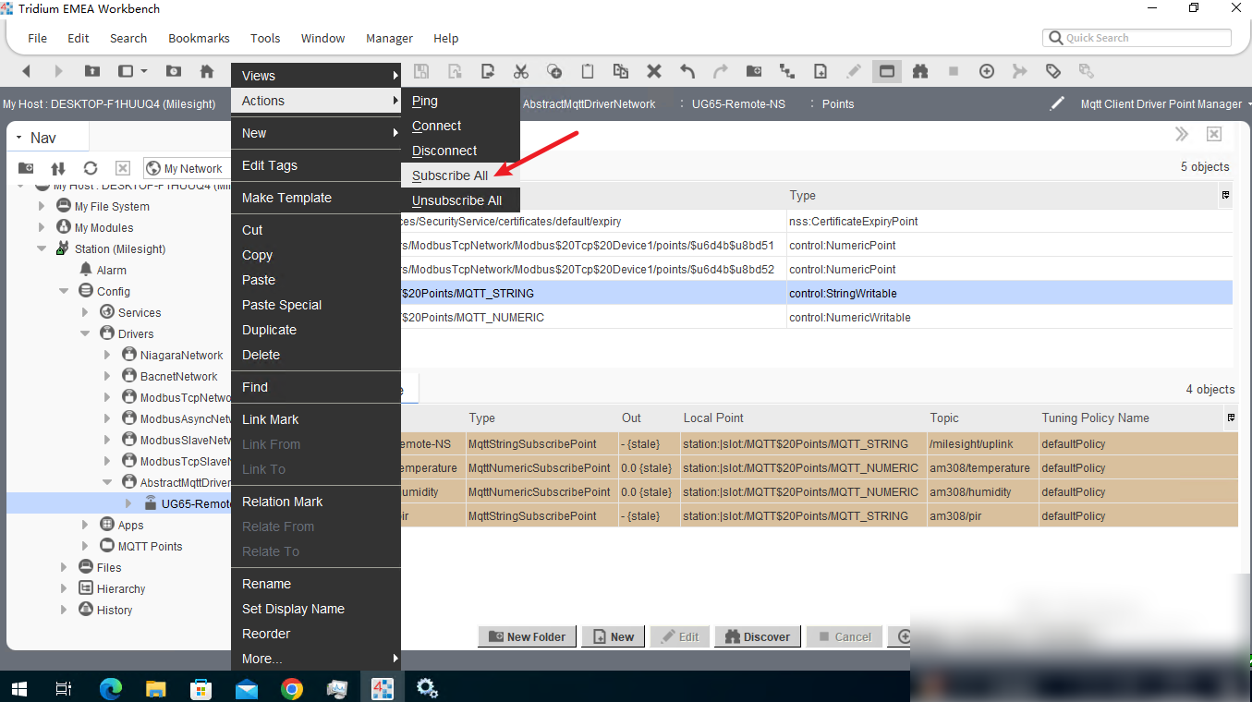Click the Undo toolbar icon

[687, 71]
